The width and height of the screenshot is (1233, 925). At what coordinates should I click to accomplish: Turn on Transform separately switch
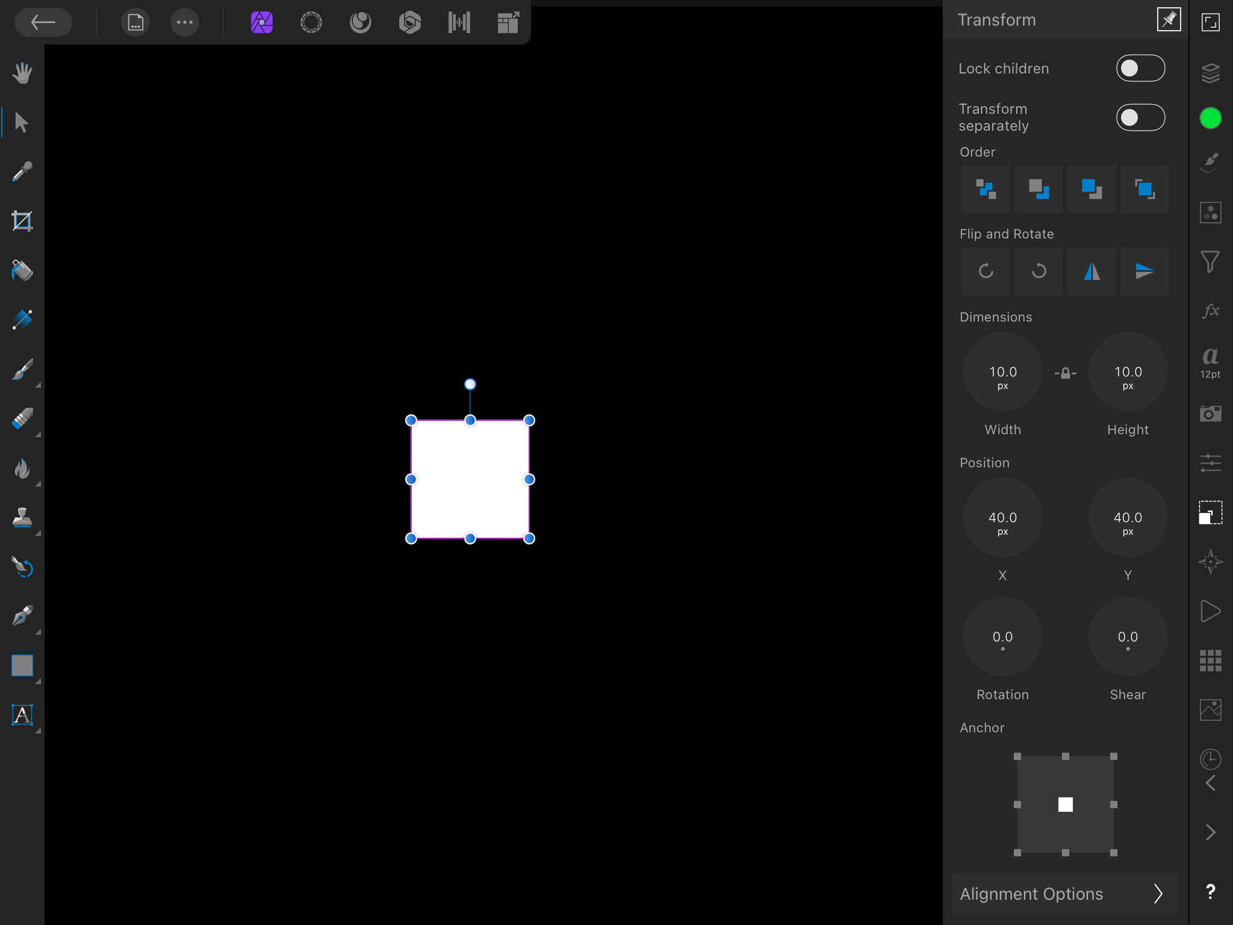coord(1140,117)
